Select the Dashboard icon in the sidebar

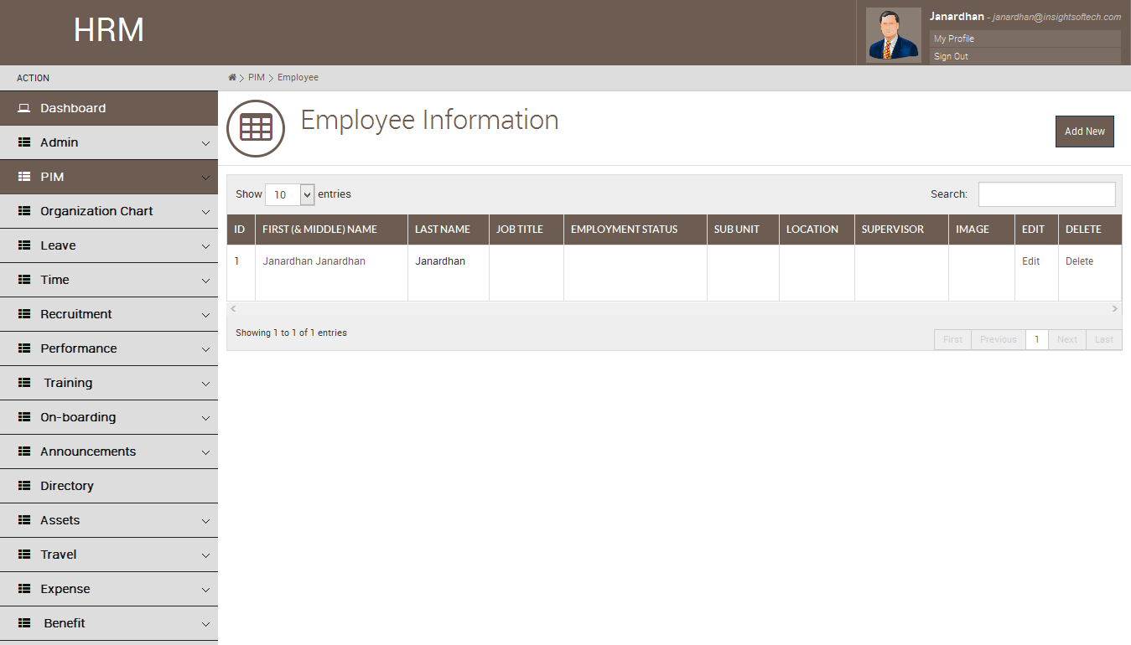[24, 107]
